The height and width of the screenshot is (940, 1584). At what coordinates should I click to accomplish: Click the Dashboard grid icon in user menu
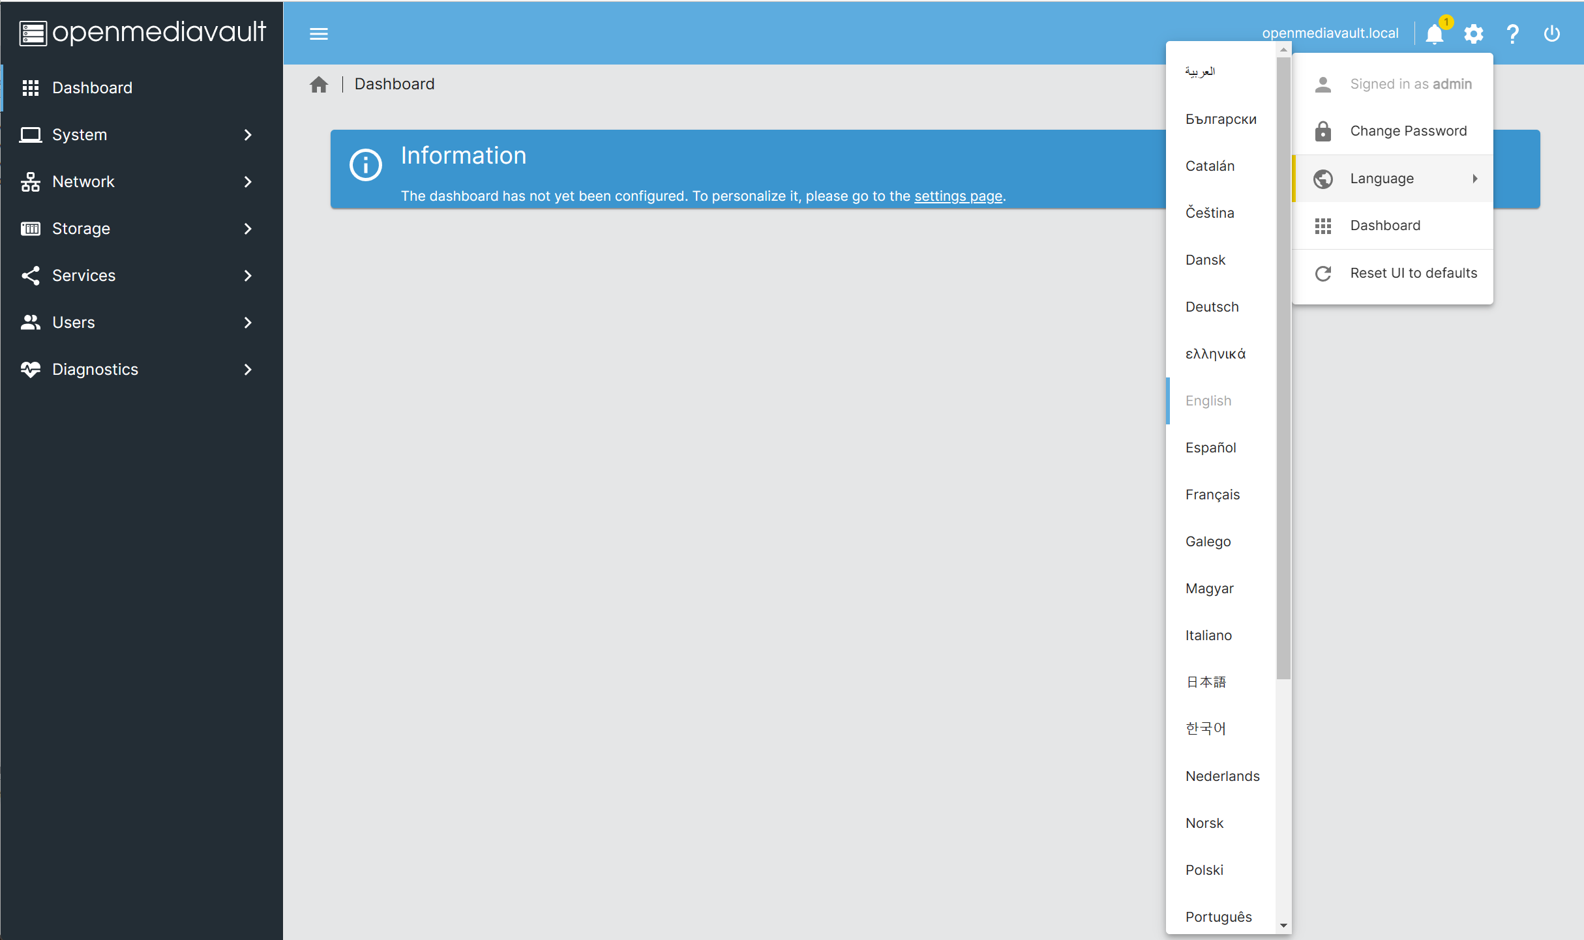pos(1323,226)
